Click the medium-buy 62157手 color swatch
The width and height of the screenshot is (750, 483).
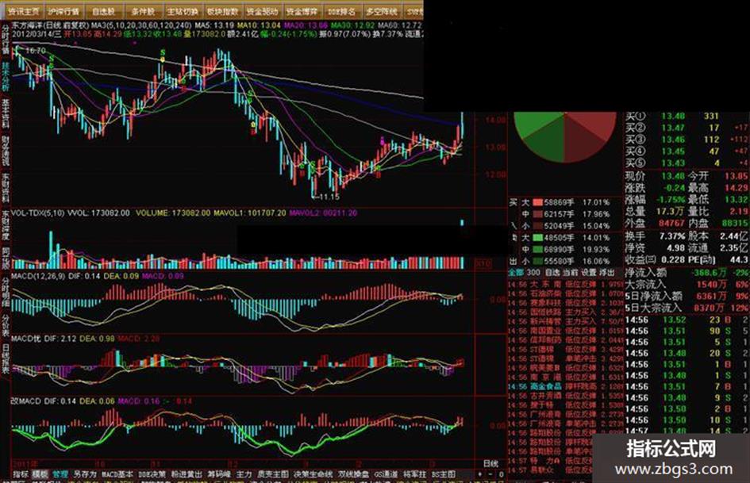[x=537, y=214]
